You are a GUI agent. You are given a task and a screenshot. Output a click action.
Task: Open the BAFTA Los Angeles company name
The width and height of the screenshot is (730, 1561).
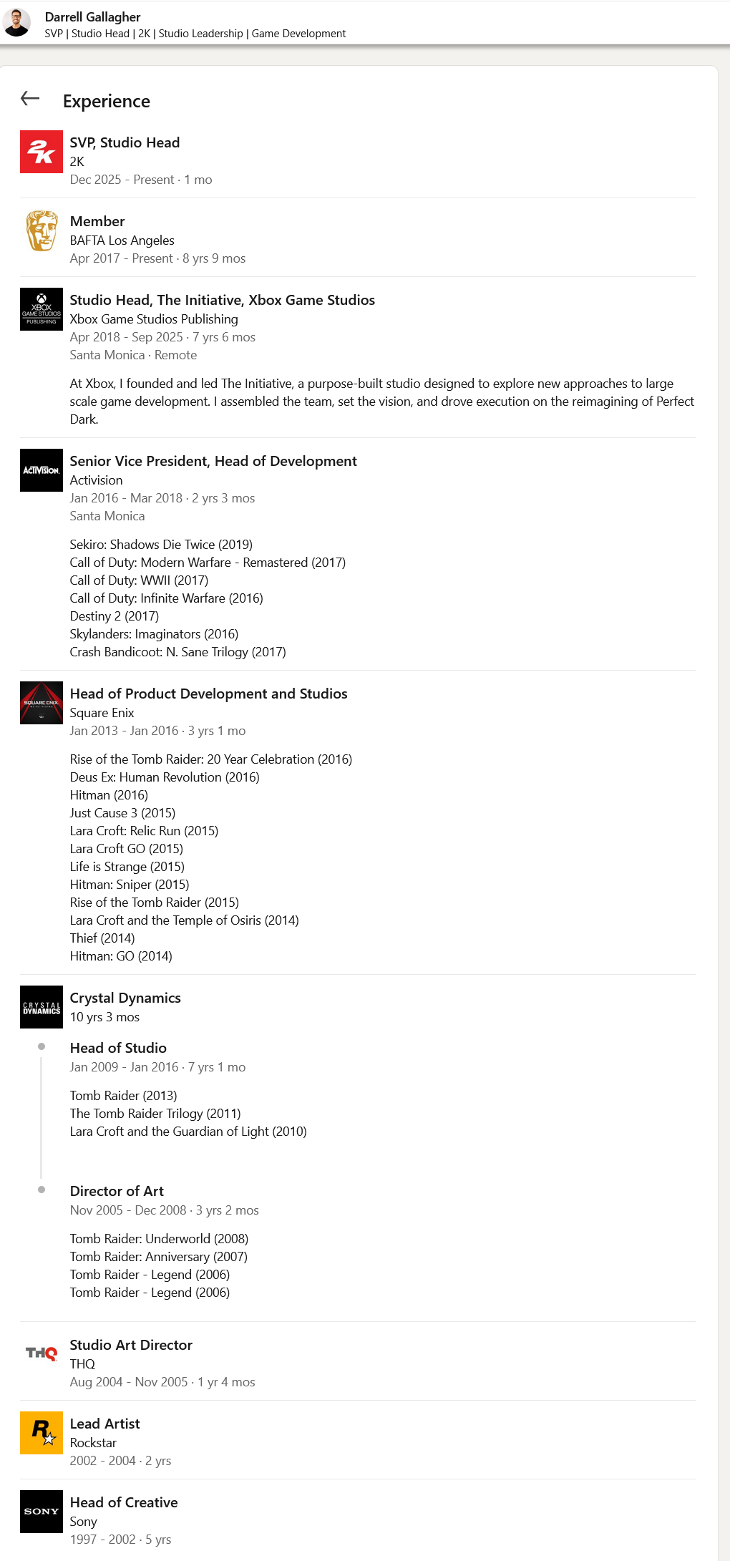(122, 240)
